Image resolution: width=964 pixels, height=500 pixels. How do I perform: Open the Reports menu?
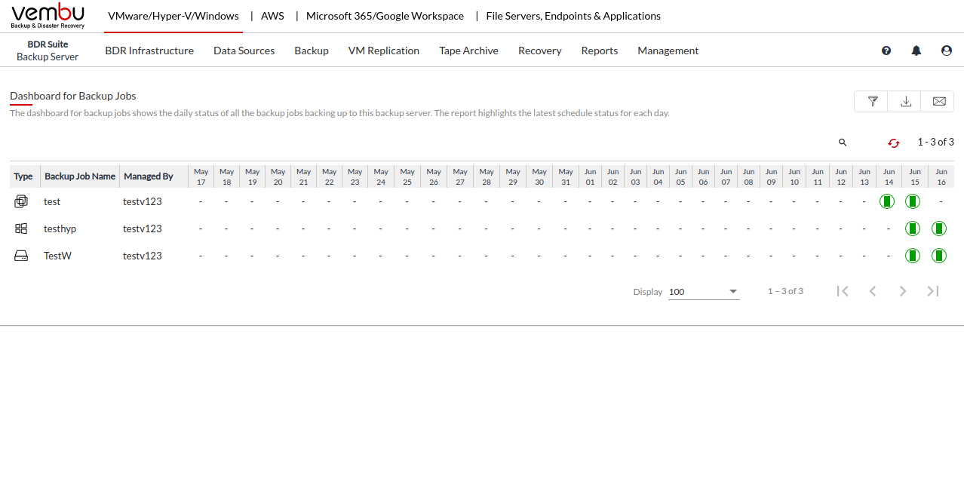(600, 51)
